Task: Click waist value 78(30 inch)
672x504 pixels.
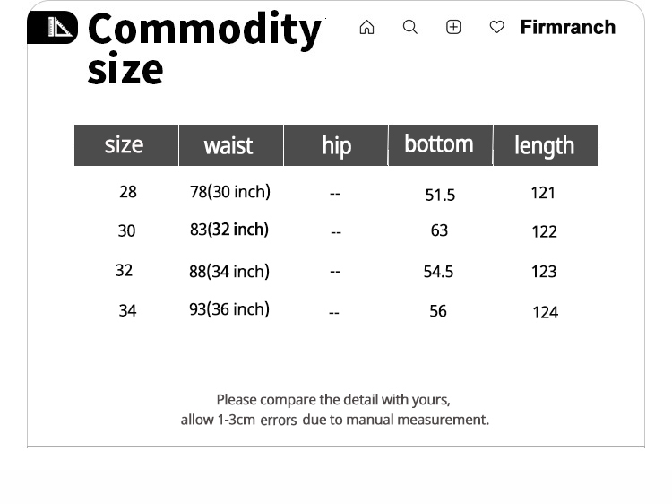Action: [x=229, y=192]
